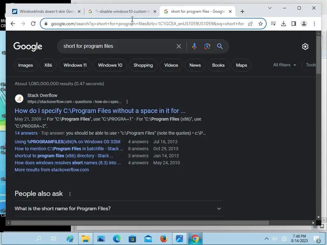Viewport: 327px width, 245px height.
Task: Click the Chrome address bar URL
Action: coord(148,24)
